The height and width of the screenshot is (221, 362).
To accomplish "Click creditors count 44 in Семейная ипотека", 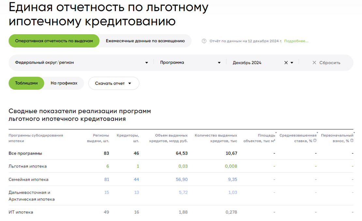I will click(x=136, y=179).
